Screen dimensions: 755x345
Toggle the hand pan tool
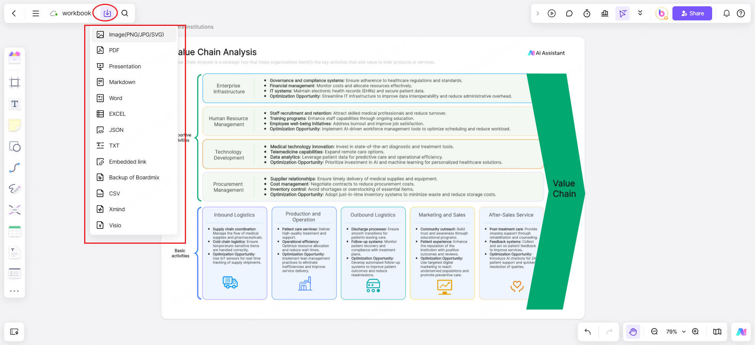pyautogui.click(x=633, y=332)
